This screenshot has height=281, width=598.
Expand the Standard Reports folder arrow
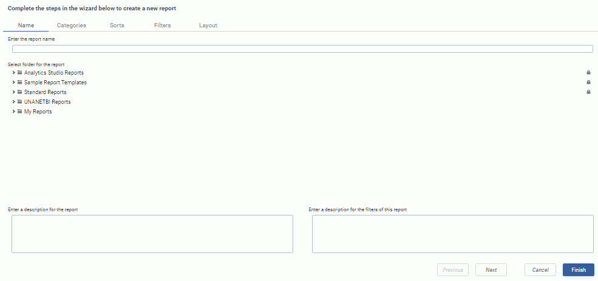click(14, 92)
